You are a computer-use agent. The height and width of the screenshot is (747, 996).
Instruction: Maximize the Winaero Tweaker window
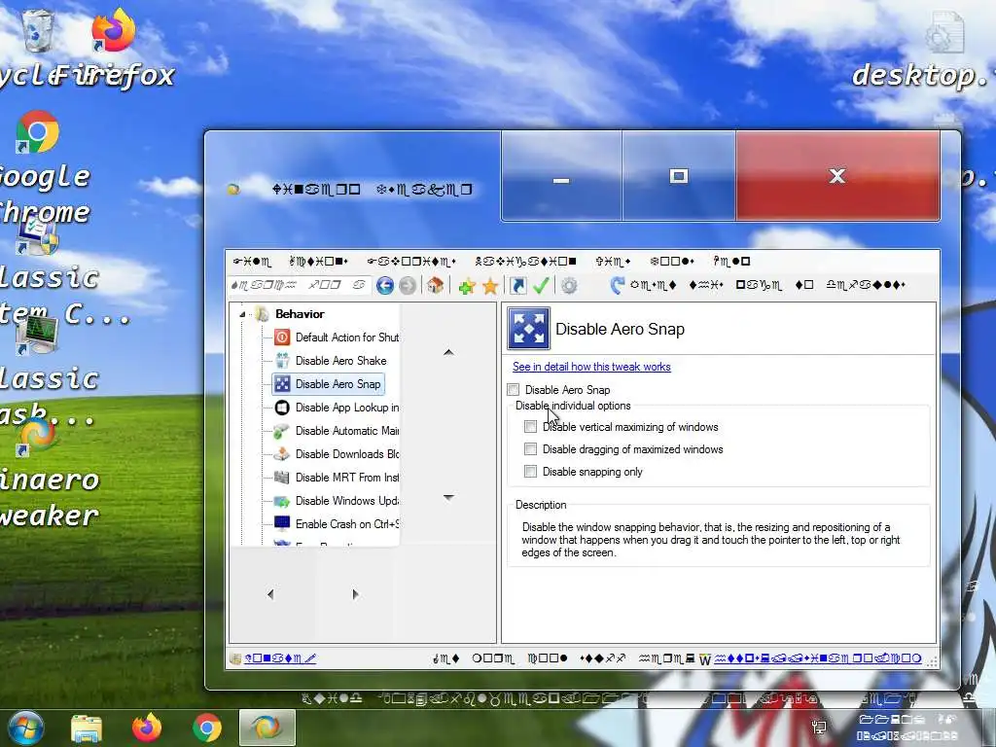(678, 176)
